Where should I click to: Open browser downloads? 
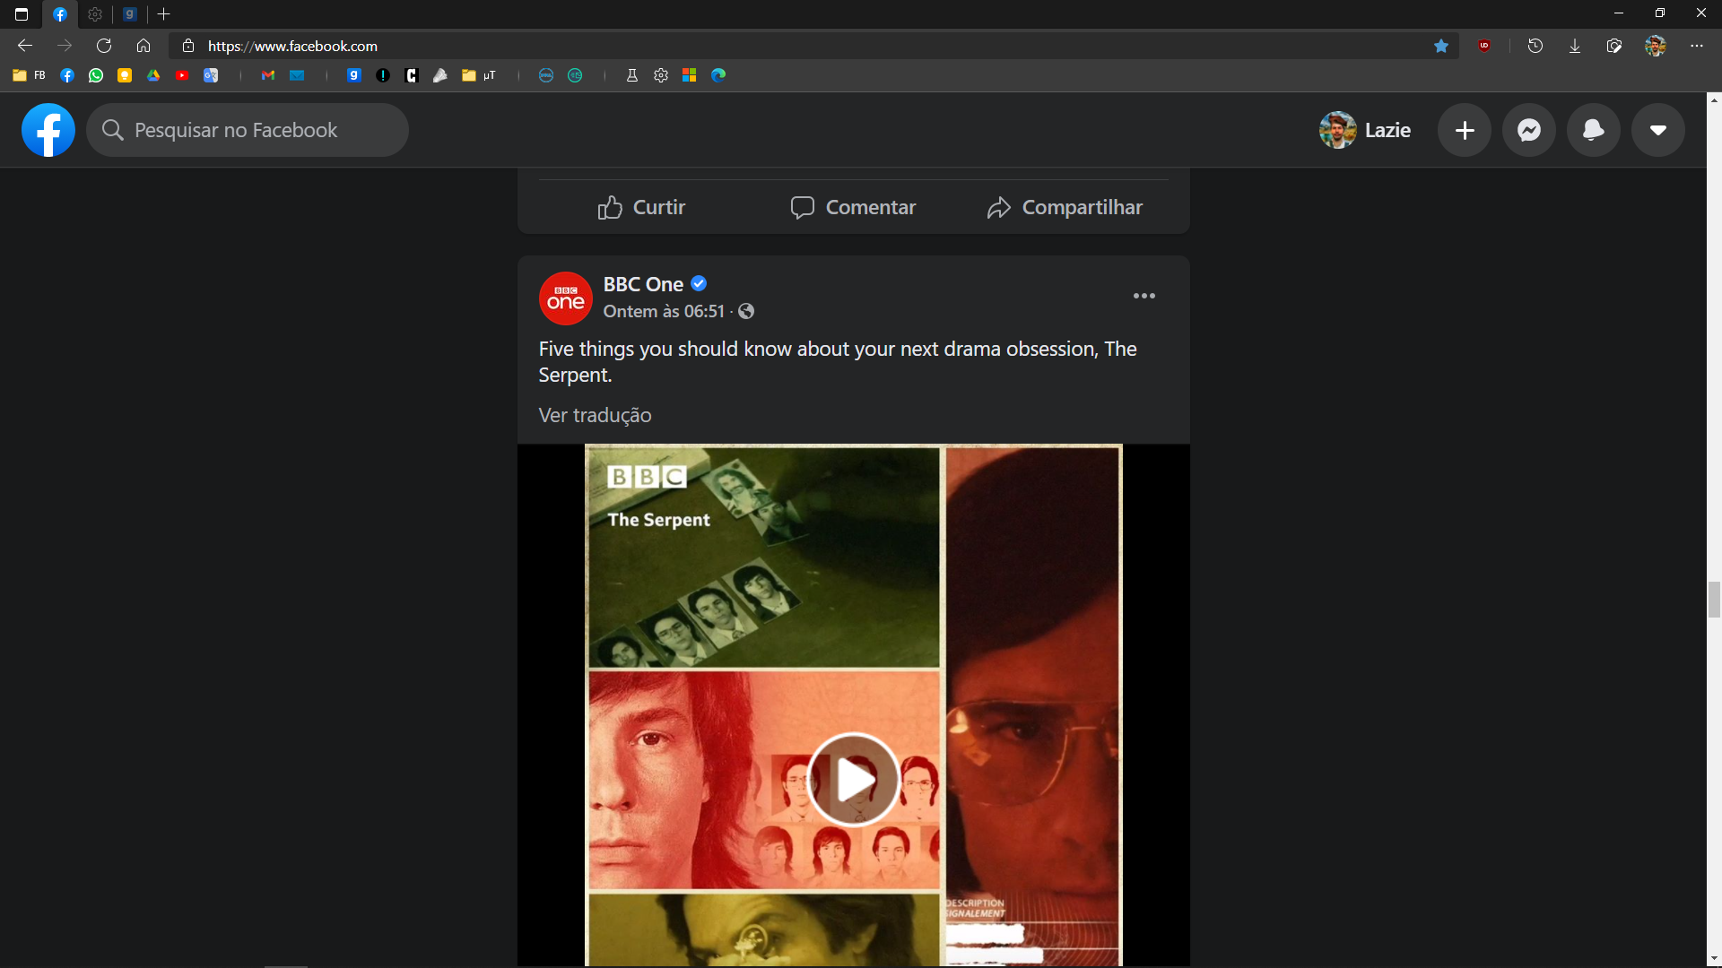(1575, 46)
